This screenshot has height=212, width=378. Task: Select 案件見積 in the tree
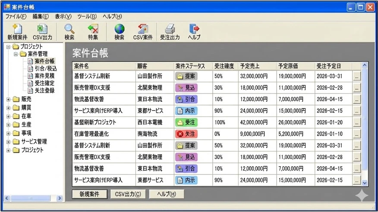[x=44, y=76]
